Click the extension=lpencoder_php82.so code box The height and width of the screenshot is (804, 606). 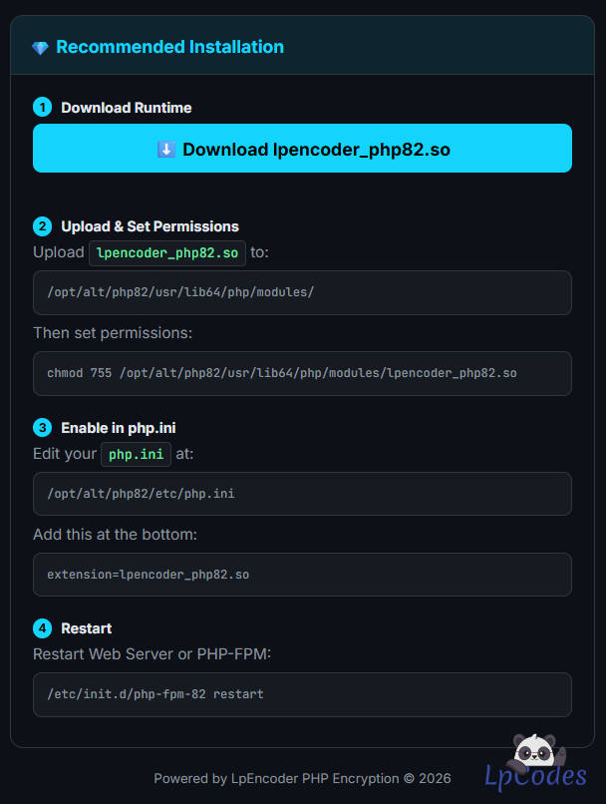click(302, 575)
